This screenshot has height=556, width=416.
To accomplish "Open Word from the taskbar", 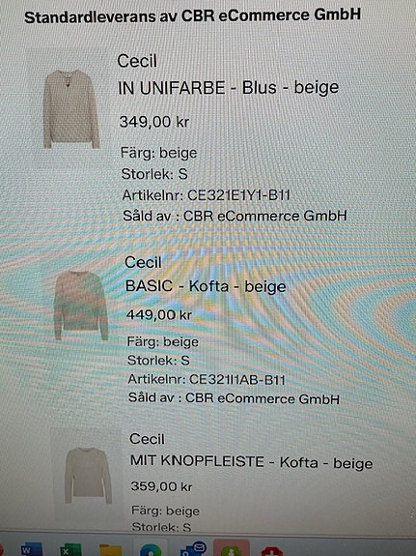I will [32, 549].
